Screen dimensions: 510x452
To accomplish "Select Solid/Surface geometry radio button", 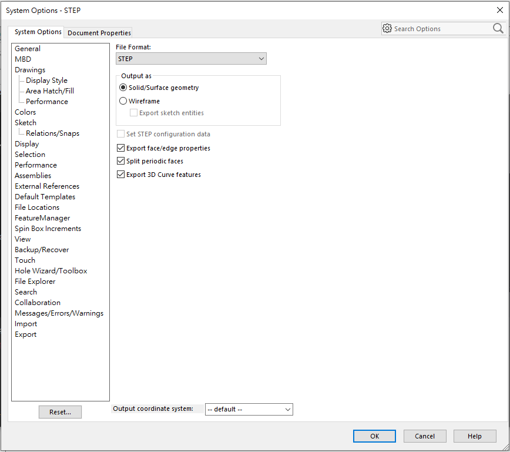I will pos(123,88).
